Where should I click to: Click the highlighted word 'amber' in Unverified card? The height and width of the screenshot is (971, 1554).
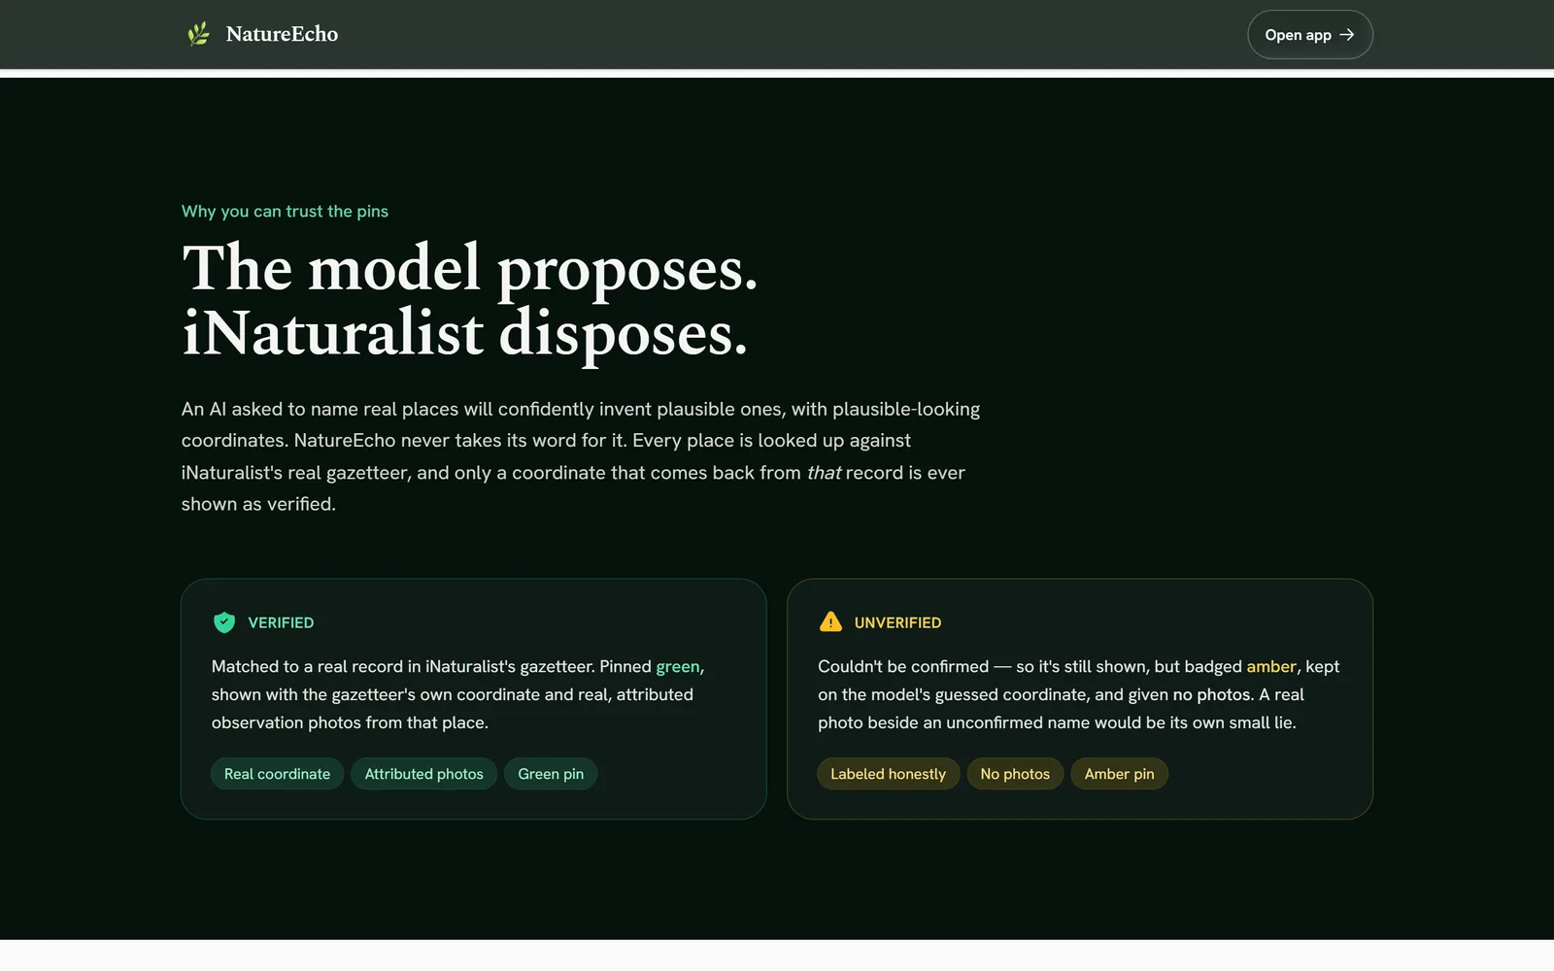[1271, 667]
